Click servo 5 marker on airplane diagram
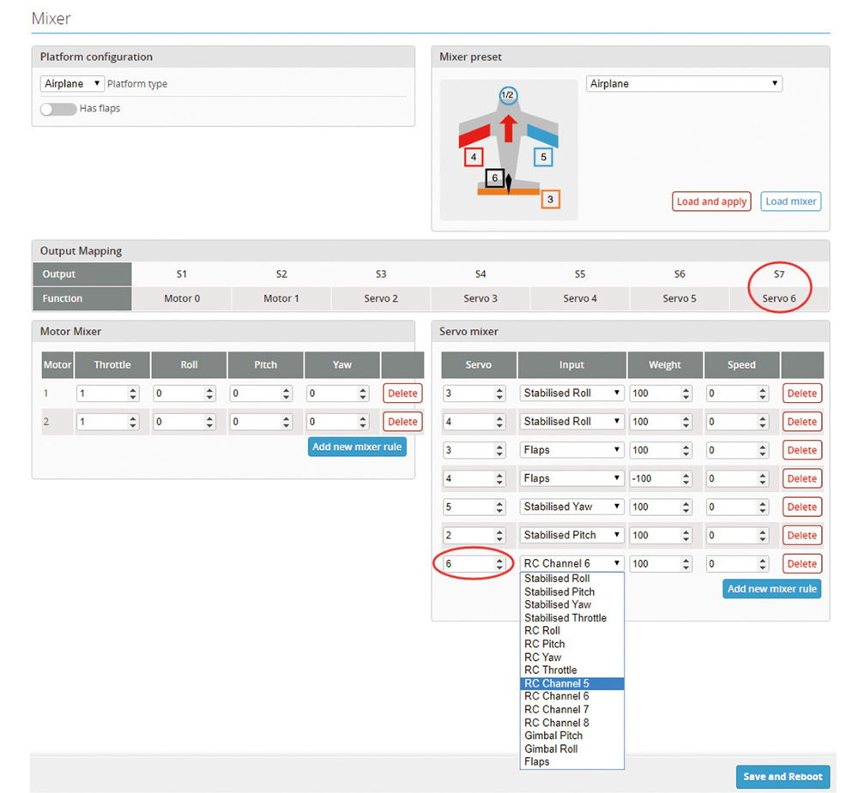 pyautogui.click(x=542, y=157)
